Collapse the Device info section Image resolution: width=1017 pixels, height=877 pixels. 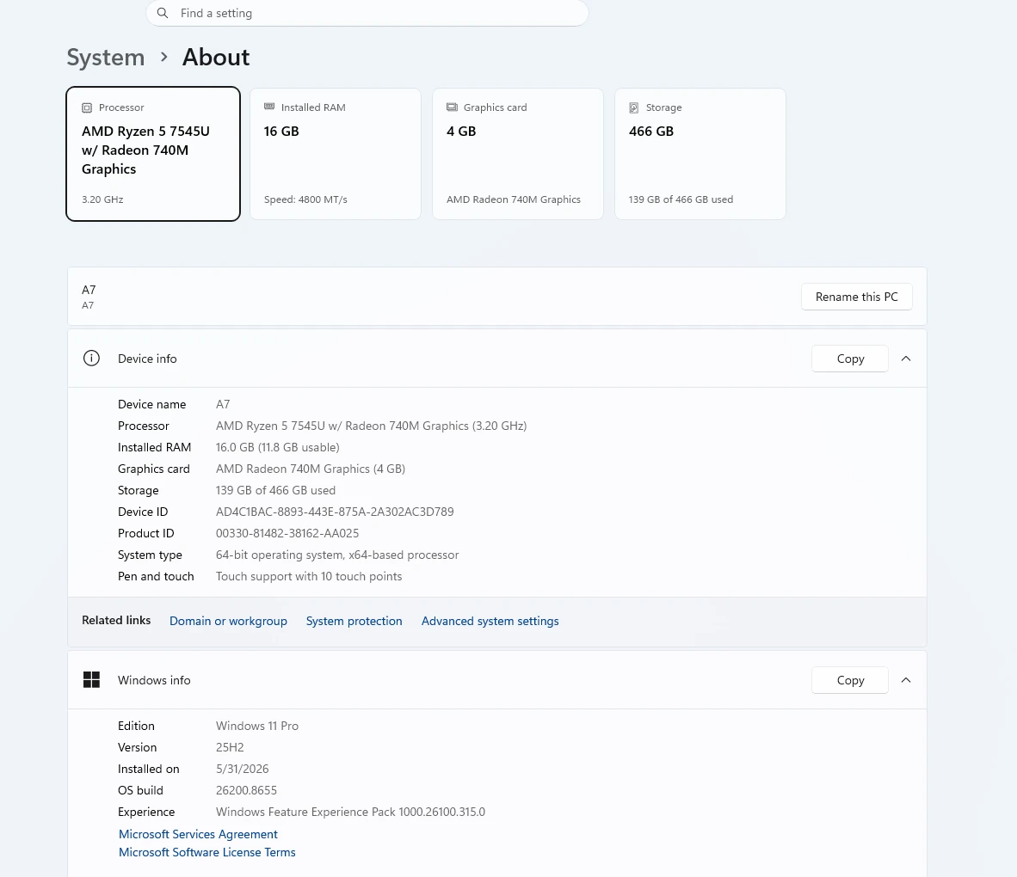coord(906,359)
